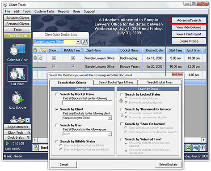Screen dimensions: 211x171
Task: Click the lock column header icon
Action: coord(35,50)
